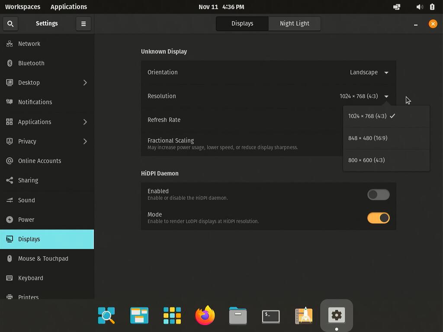Open the Workspaces overview in top bar
This screenshot has height=332, width=443.
(22, 7)
